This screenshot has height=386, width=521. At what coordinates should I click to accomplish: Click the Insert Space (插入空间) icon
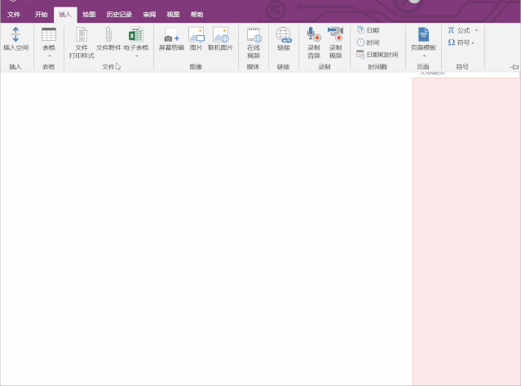(x=15, y=38)
